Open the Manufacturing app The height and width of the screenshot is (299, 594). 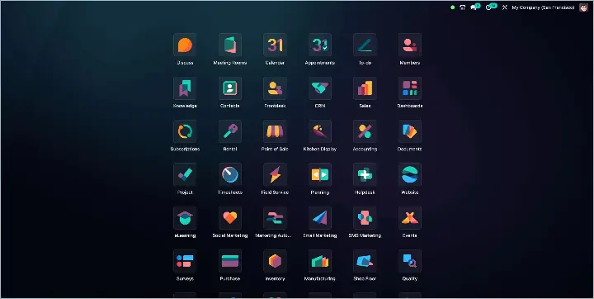coord(320,261)
